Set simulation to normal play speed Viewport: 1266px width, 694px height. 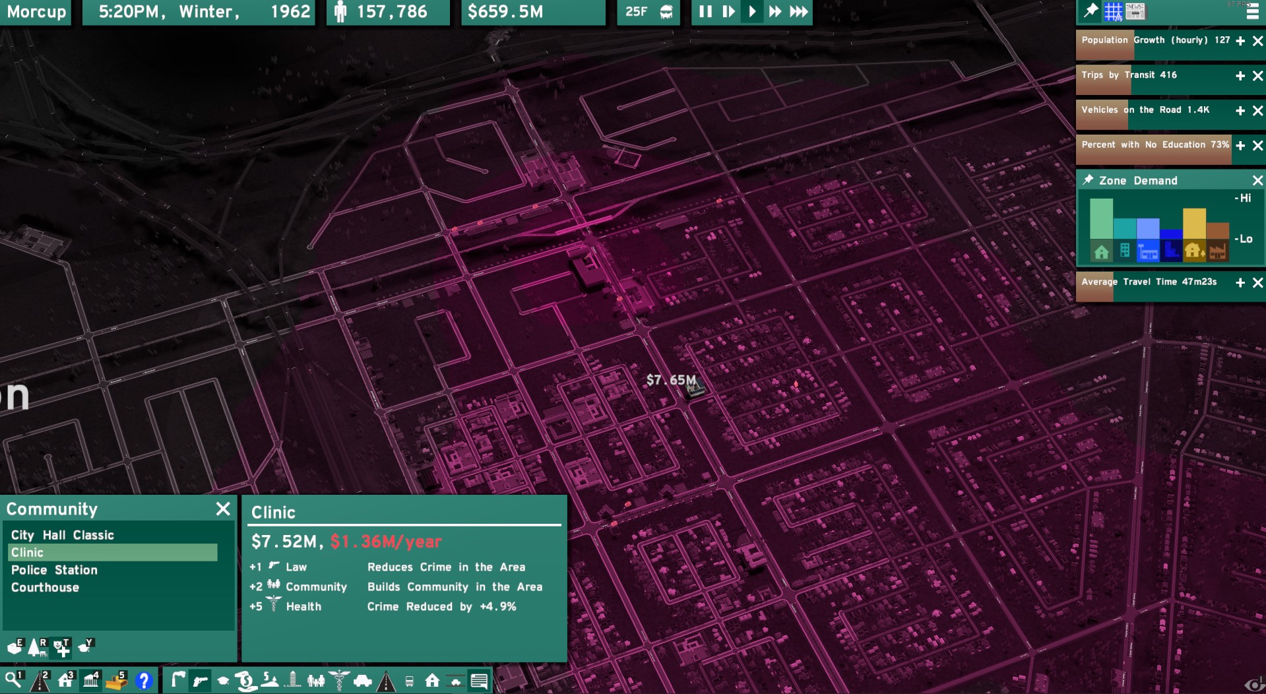pos(751,12)
